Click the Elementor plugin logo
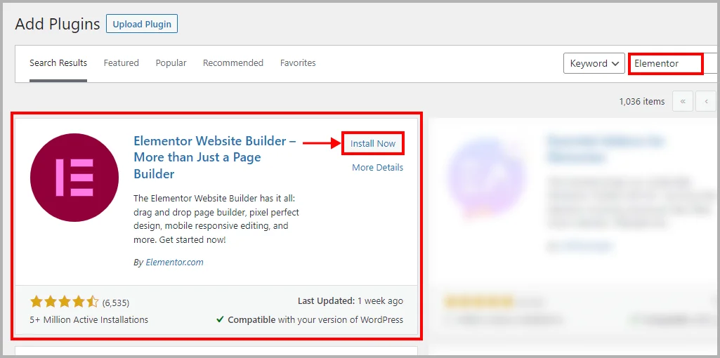This screenshot has width=720, height=358. [74, 178]
